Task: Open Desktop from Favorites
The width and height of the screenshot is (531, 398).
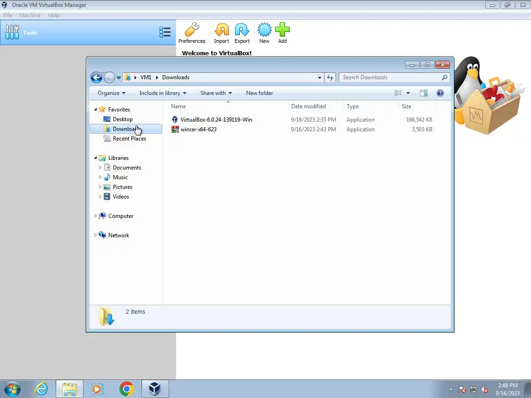Action: click(x=123, y=119)
